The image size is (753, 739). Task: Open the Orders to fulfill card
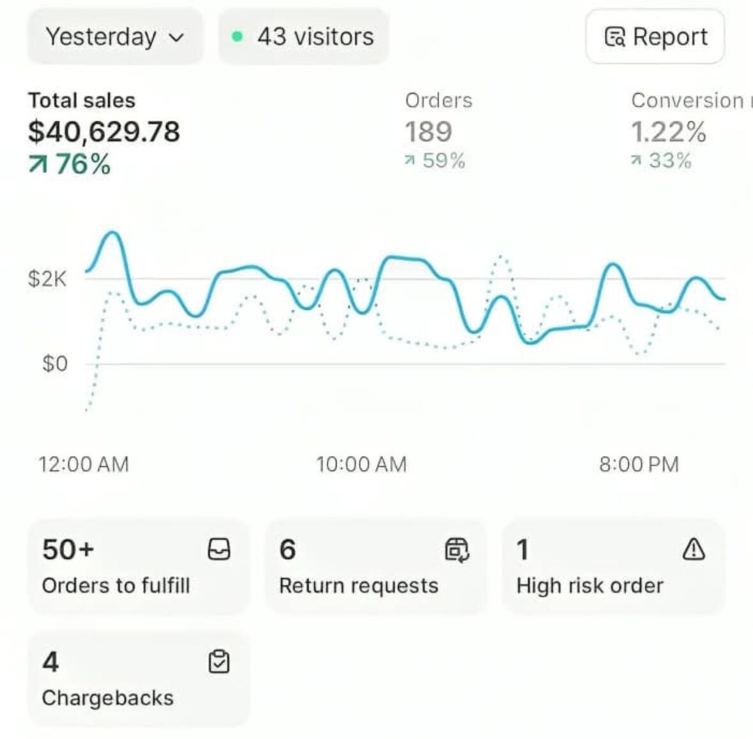138,567
